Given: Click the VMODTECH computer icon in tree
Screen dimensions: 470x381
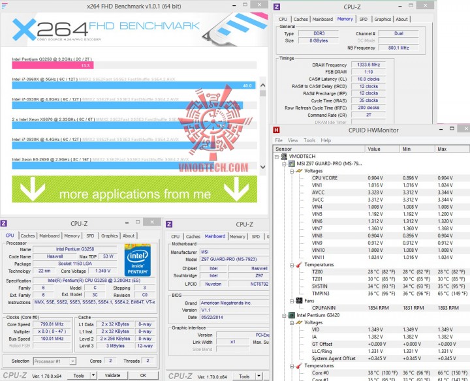Looking at the screenshot, I should (284, 157).
